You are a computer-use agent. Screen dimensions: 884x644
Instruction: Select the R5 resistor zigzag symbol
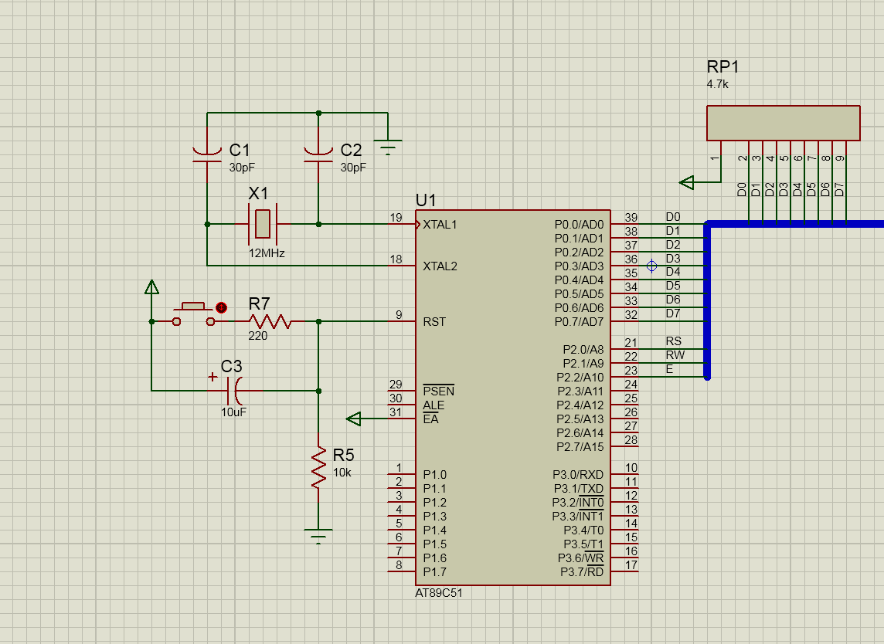[318, 467]
